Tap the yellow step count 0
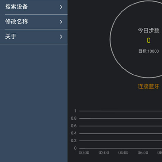 148,40
